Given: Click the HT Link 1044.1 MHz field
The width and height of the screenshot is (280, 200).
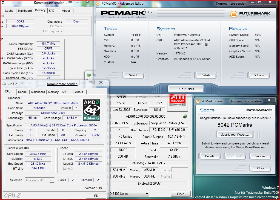Looking at the screenshot, I should (38, 168).
